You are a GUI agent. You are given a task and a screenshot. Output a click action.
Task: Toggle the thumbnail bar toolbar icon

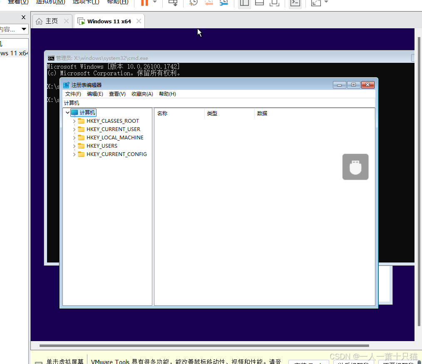point(259,2)
